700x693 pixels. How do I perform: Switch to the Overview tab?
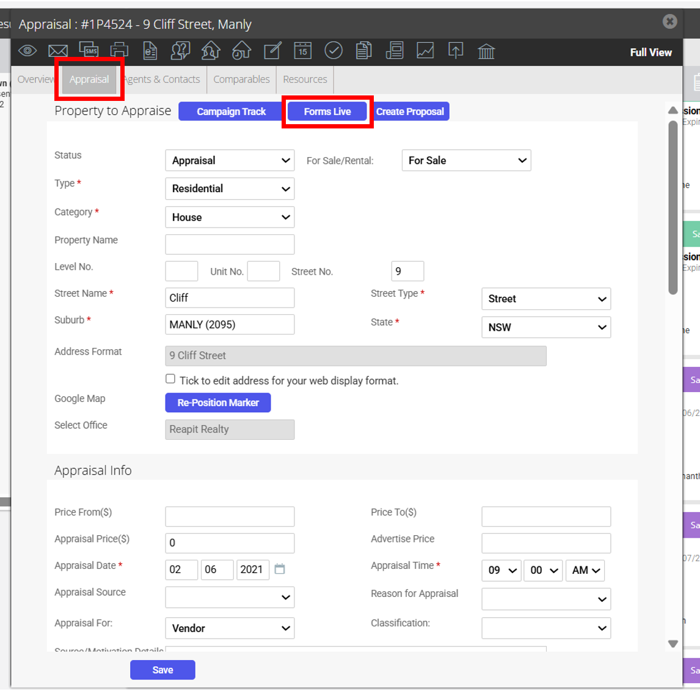pos(35,80)
